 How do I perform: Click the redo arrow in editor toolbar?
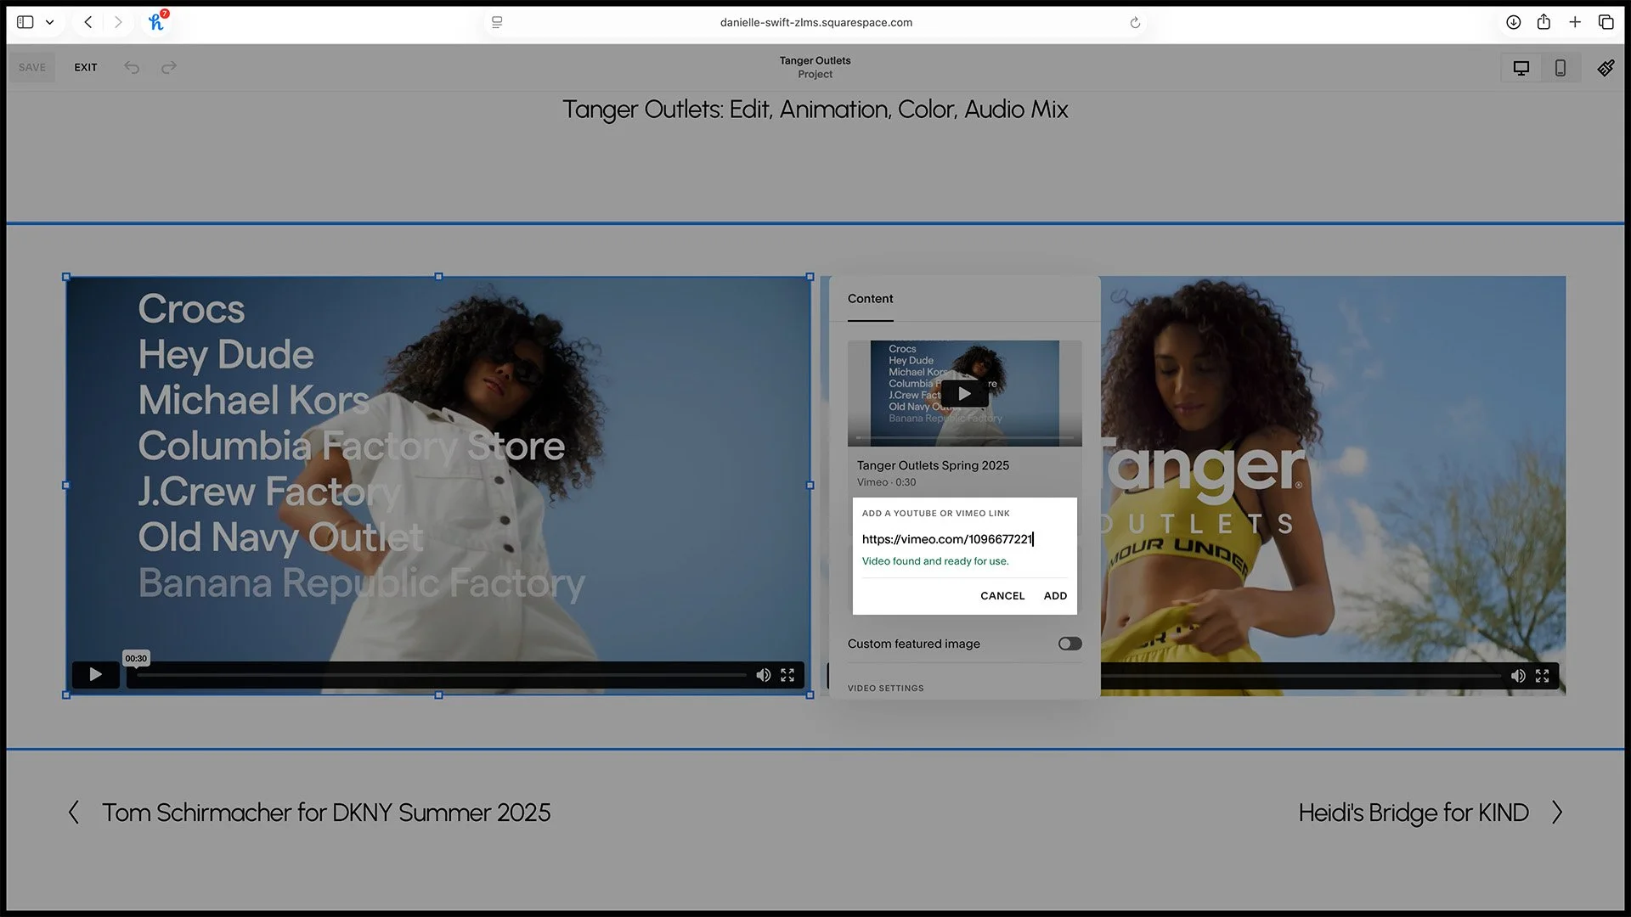(169, 67)
